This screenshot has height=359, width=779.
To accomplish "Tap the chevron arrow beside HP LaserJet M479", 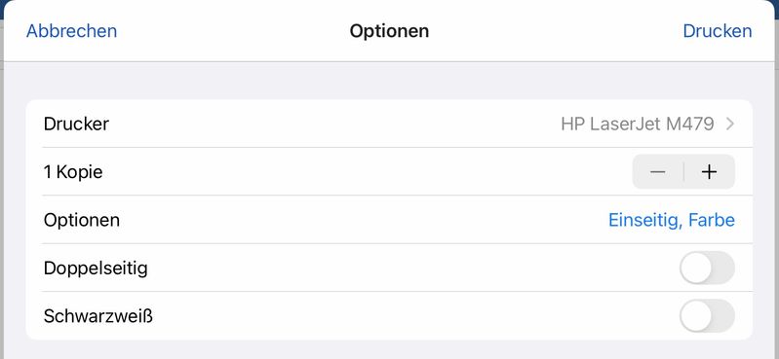I will point(730,124).
